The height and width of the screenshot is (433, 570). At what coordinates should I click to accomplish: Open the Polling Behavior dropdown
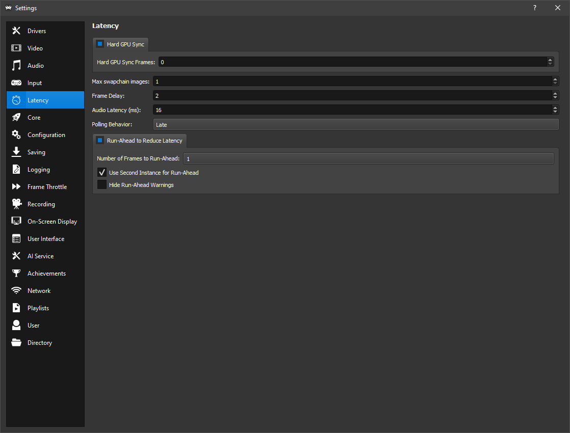pos(355,125)
